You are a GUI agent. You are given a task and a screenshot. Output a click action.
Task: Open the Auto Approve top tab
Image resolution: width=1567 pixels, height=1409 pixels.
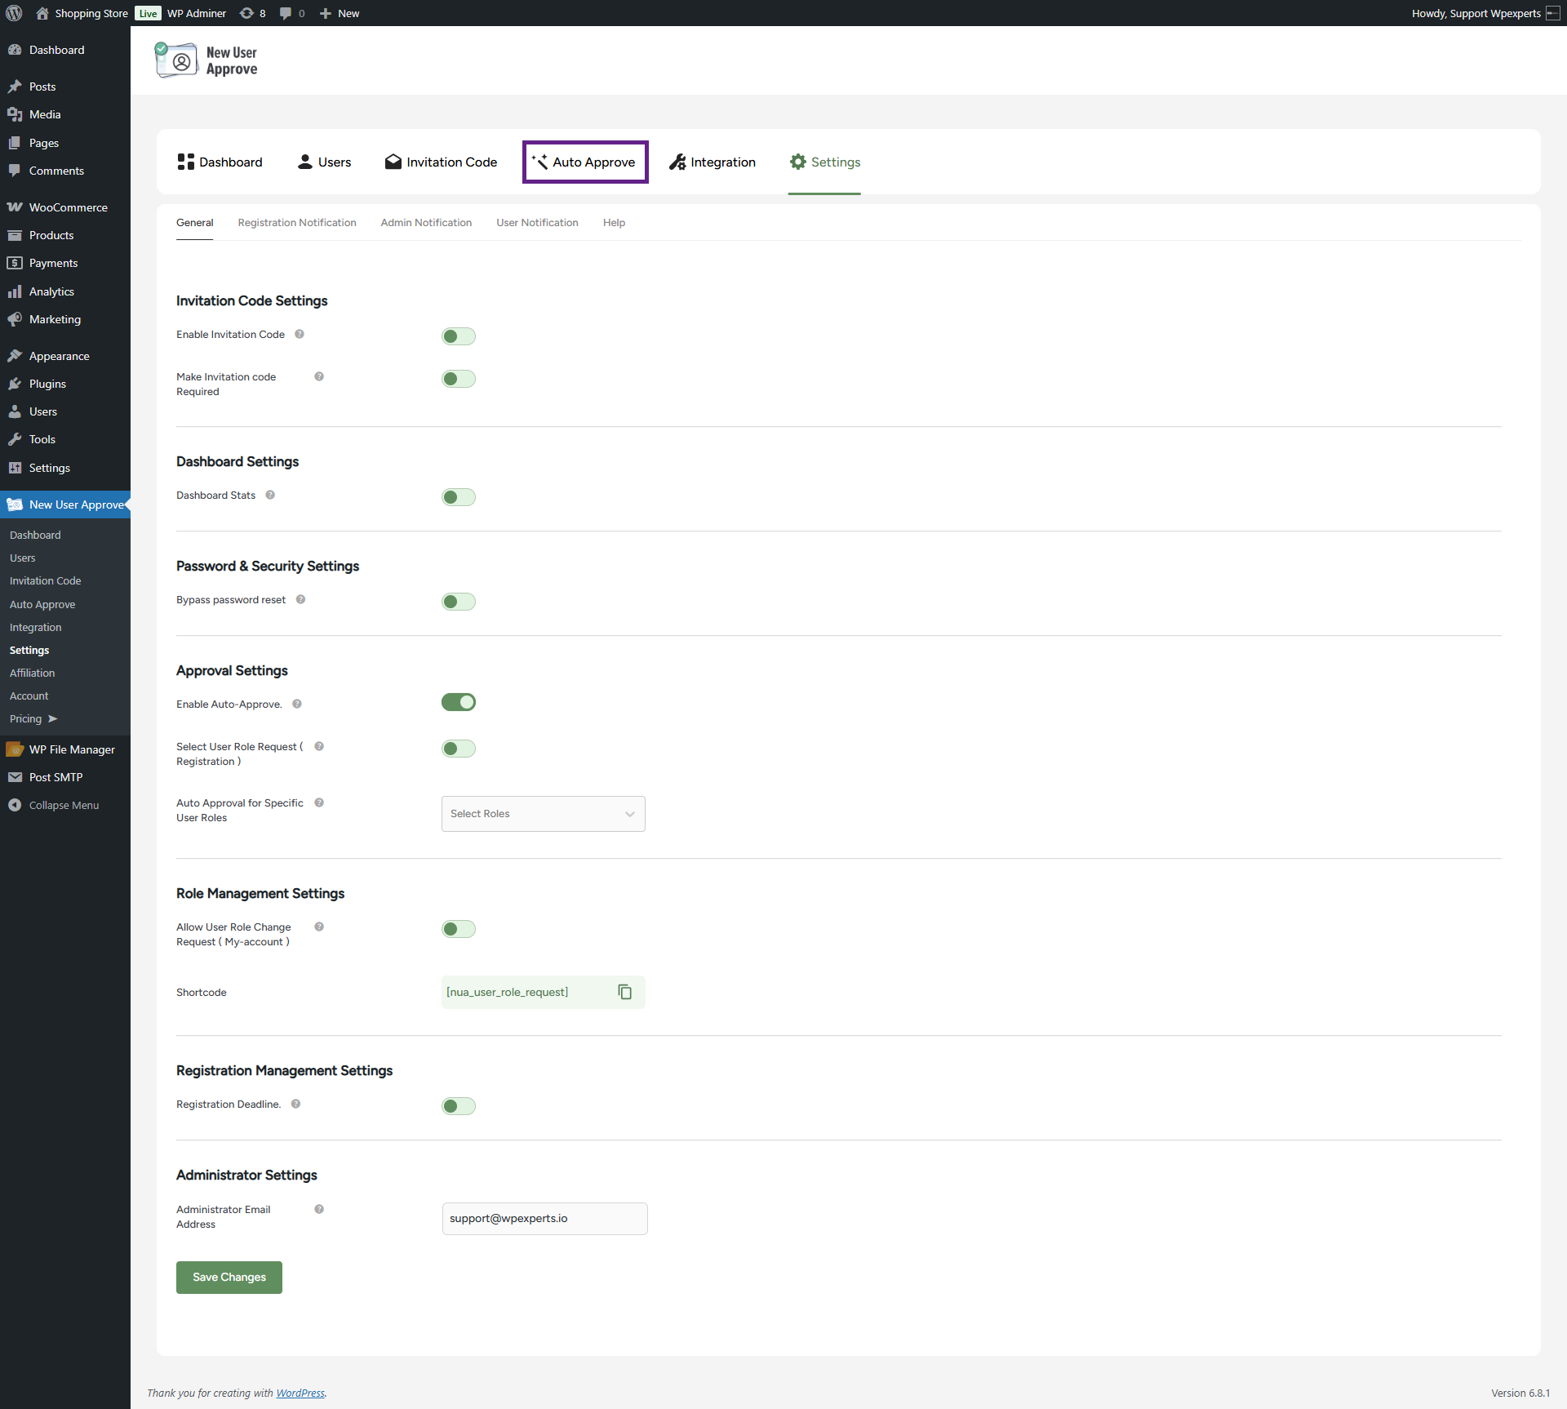tap(584, 162)
